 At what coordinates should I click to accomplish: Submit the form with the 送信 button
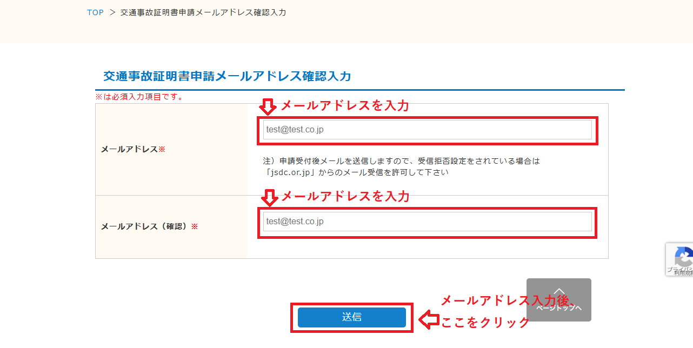click(351, 317)
